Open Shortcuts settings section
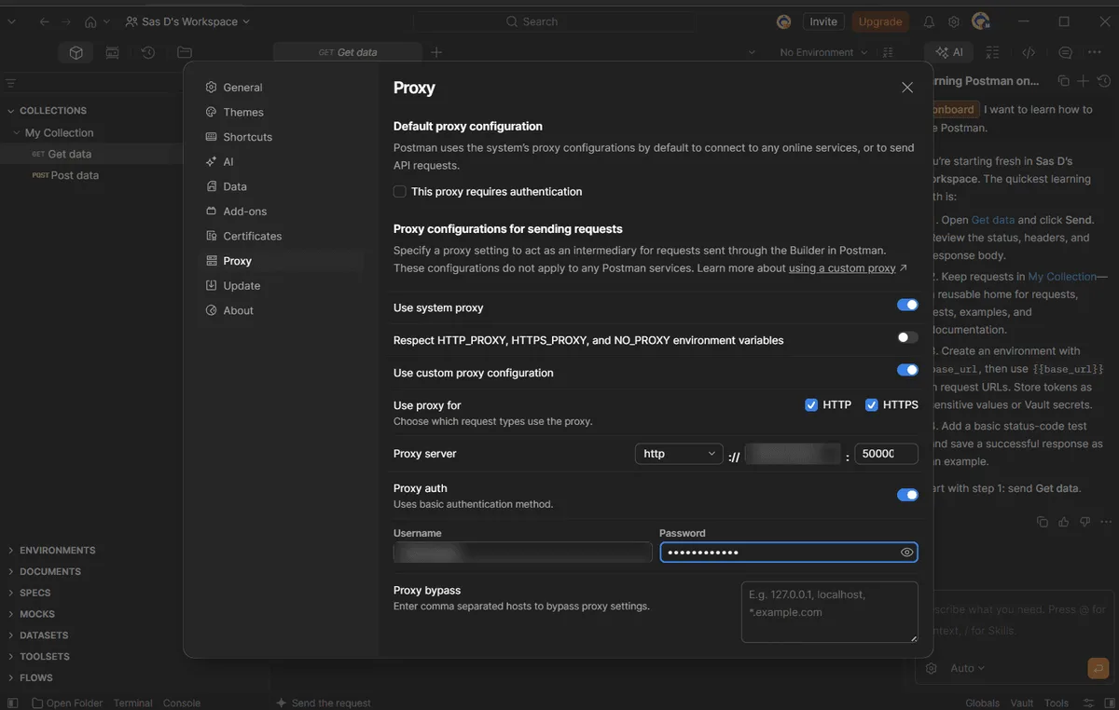This screenshot has height=710, width=1119. tap(247, 137)
